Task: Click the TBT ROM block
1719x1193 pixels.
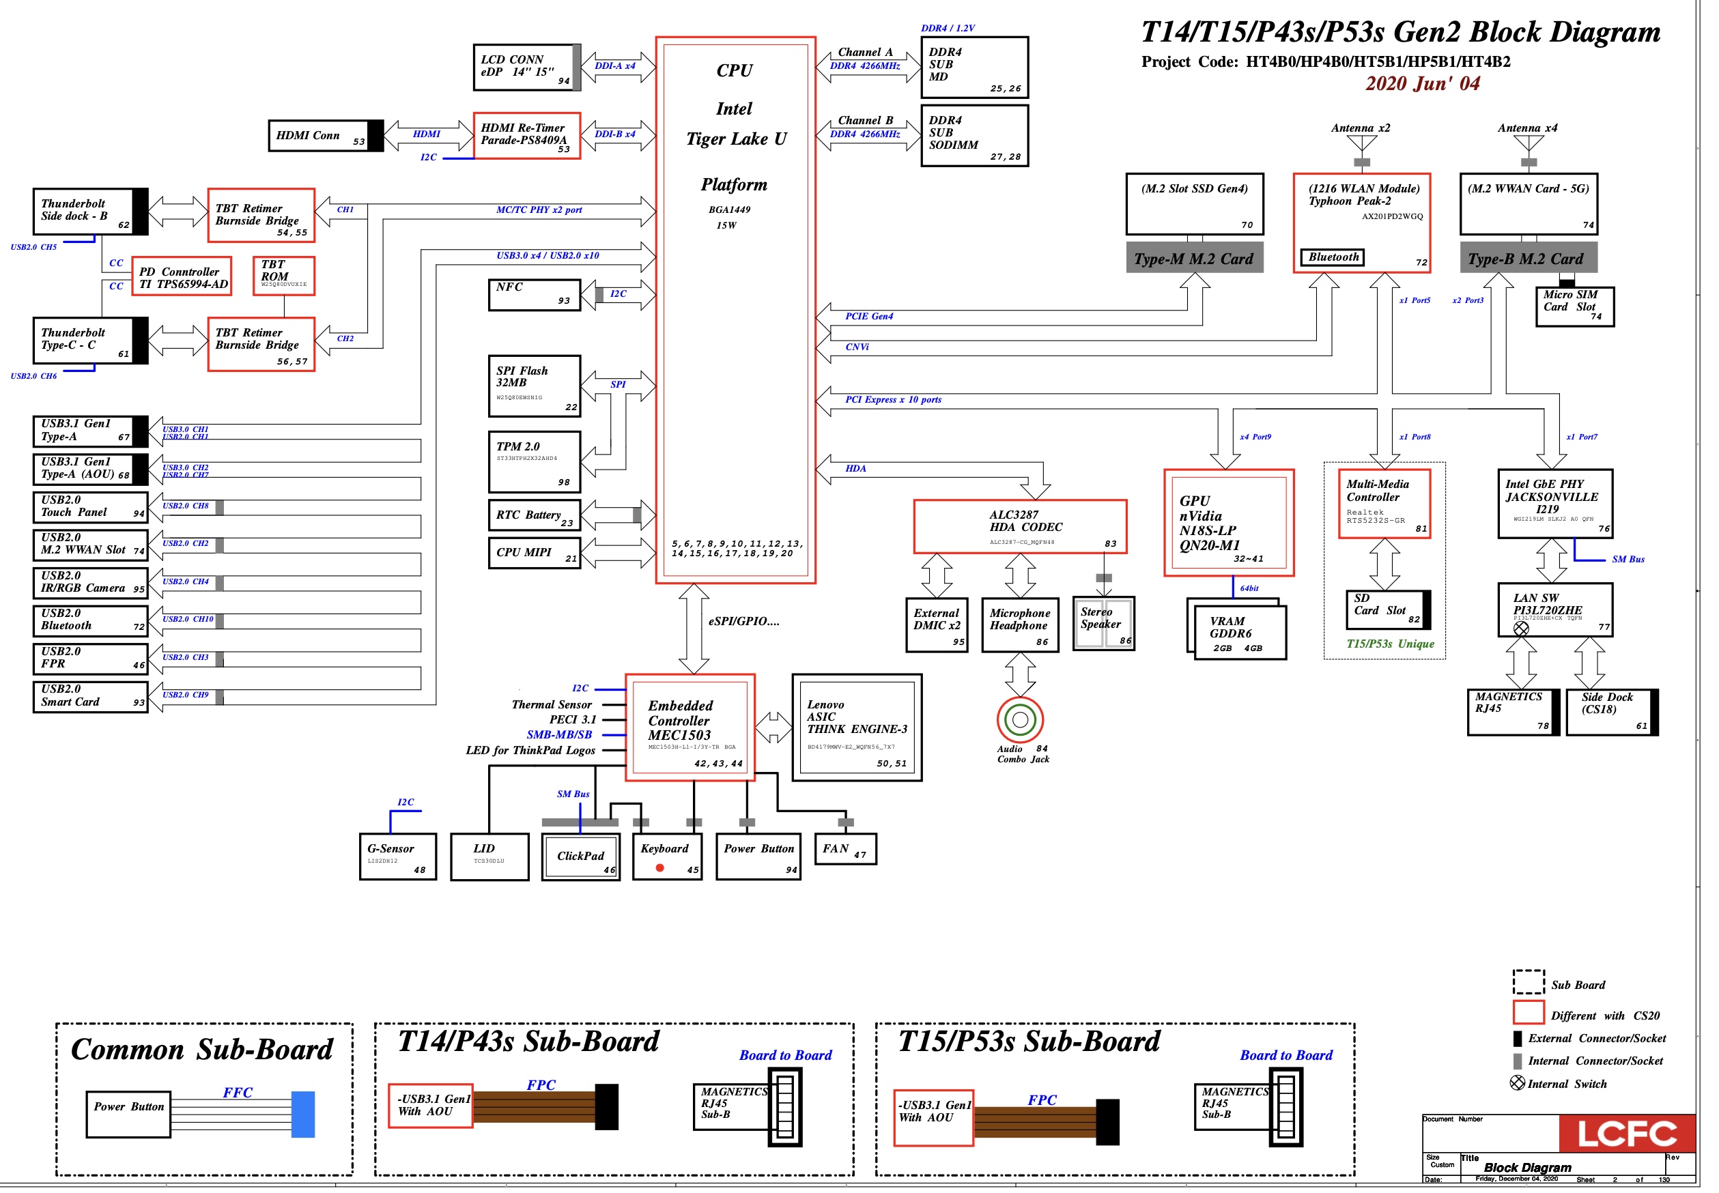Action: pyautogui.click(x=283, y=276)
